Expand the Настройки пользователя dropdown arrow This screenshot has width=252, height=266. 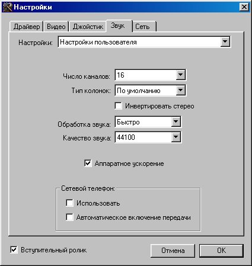[x=225, y=41]
